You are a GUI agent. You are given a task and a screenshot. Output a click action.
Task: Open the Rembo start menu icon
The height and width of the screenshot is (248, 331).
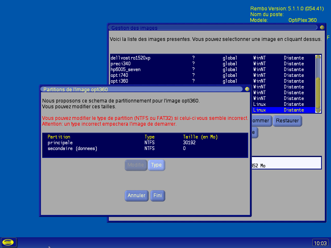tap(8, 242)
